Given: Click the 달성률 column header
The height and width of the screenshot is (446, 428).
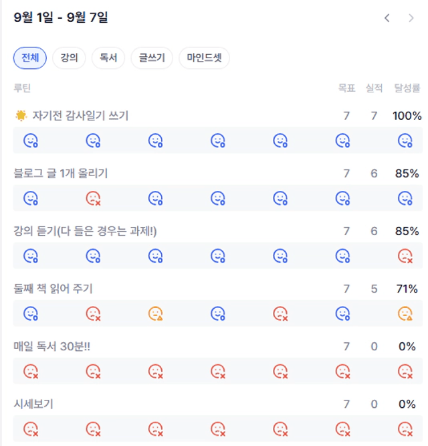Looking at the screenshot, I should [407, 88].
